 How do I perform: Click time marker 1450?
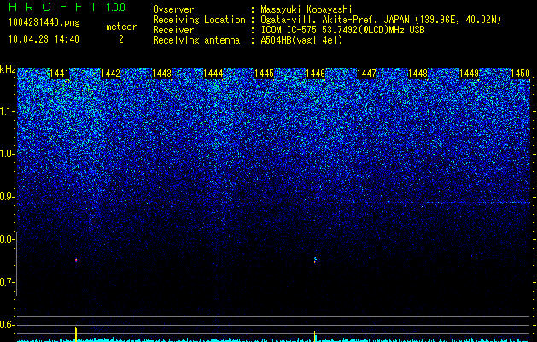point(520,74)
